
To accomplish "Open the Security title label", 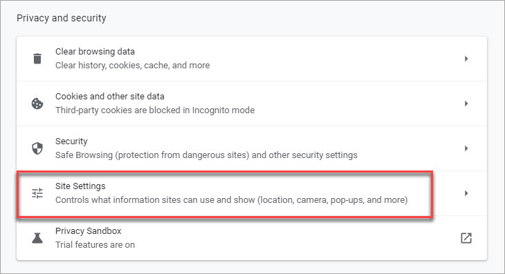I will [x=71, y=141].
